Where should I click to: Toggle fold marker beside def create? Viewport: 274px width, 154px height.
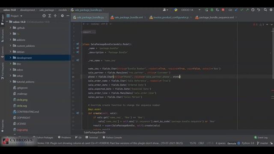[82, 113]
